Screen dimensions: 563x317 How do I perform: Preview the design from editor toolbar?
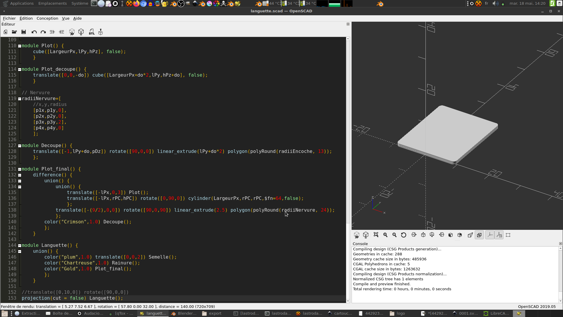(72, 32)
